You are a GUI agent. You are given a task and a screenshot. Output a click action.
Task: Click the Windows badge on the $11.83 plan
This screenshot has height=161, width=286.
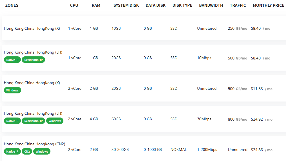(12, 90)
